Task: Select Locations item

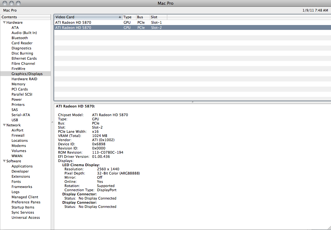Action: tap(19, 141)
